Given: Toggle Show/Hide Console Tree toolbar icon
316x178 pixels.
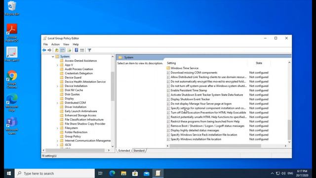Looking at the screenshot, I should pyautogui.click(x=63, y=50).
